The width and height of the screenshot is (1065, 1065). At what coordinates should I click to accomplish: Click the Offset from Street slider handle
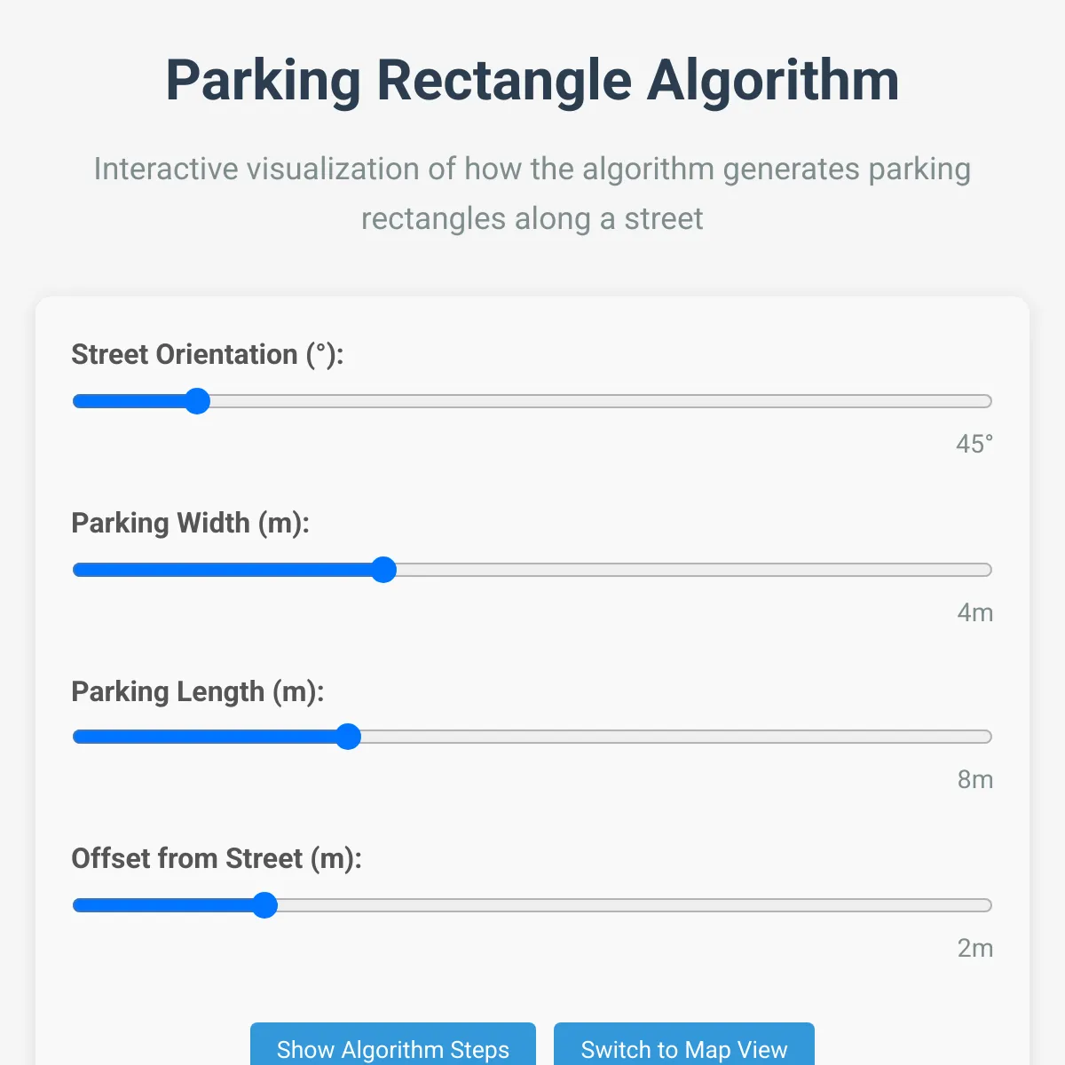click(x=264, y=905)
